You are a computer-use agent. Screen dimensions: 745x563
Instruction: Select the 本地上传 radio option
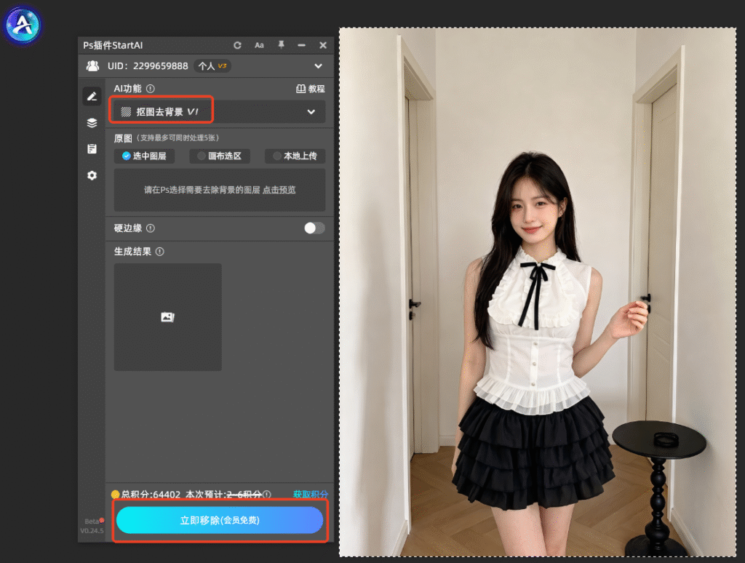[x=295, y=156]
